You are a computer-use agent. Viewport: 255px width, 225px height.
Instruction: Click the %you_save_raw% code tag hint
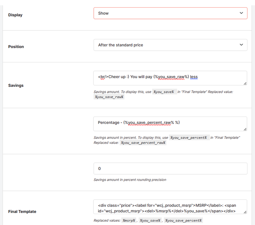tap(109, 97)
